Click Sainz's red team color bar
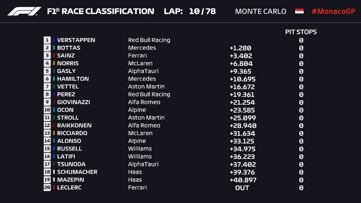Viewport: 361px width, 203px height. point(54,56)
